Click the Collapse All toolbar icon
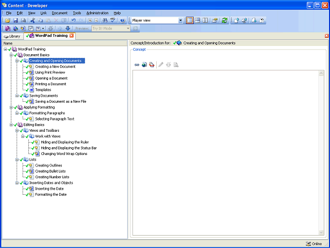The image size is (330, 248). tap(96, 21)
